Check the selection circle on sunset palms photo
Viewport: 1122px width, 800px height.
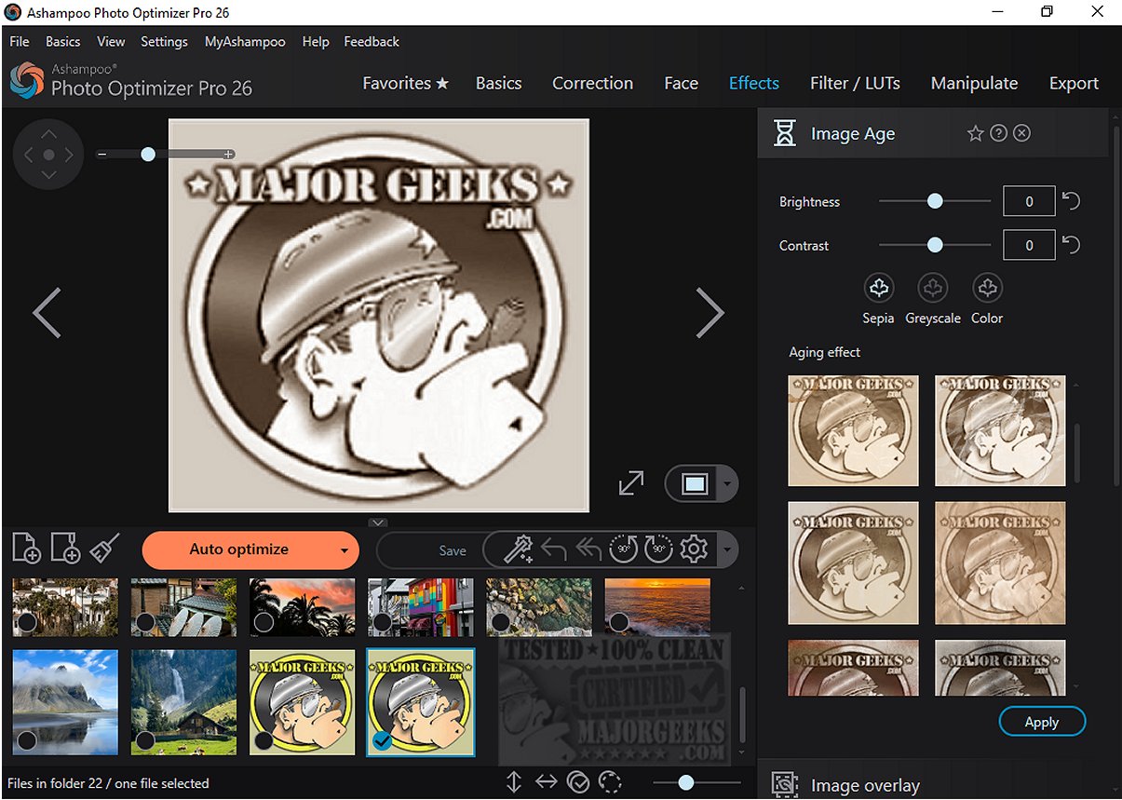tap(264, 621)
